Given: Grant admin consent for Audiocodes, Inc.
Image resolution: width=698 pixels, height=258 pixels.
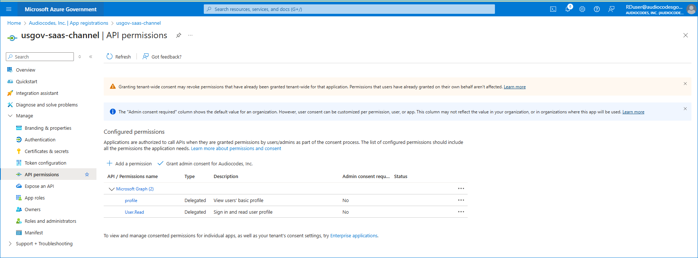Looking at the screenshot, I should coord(205,164).
